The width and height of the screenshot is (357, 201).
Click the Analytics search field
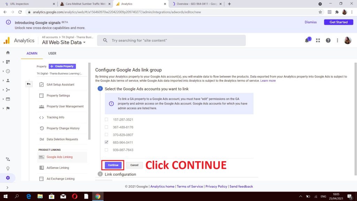172,40
